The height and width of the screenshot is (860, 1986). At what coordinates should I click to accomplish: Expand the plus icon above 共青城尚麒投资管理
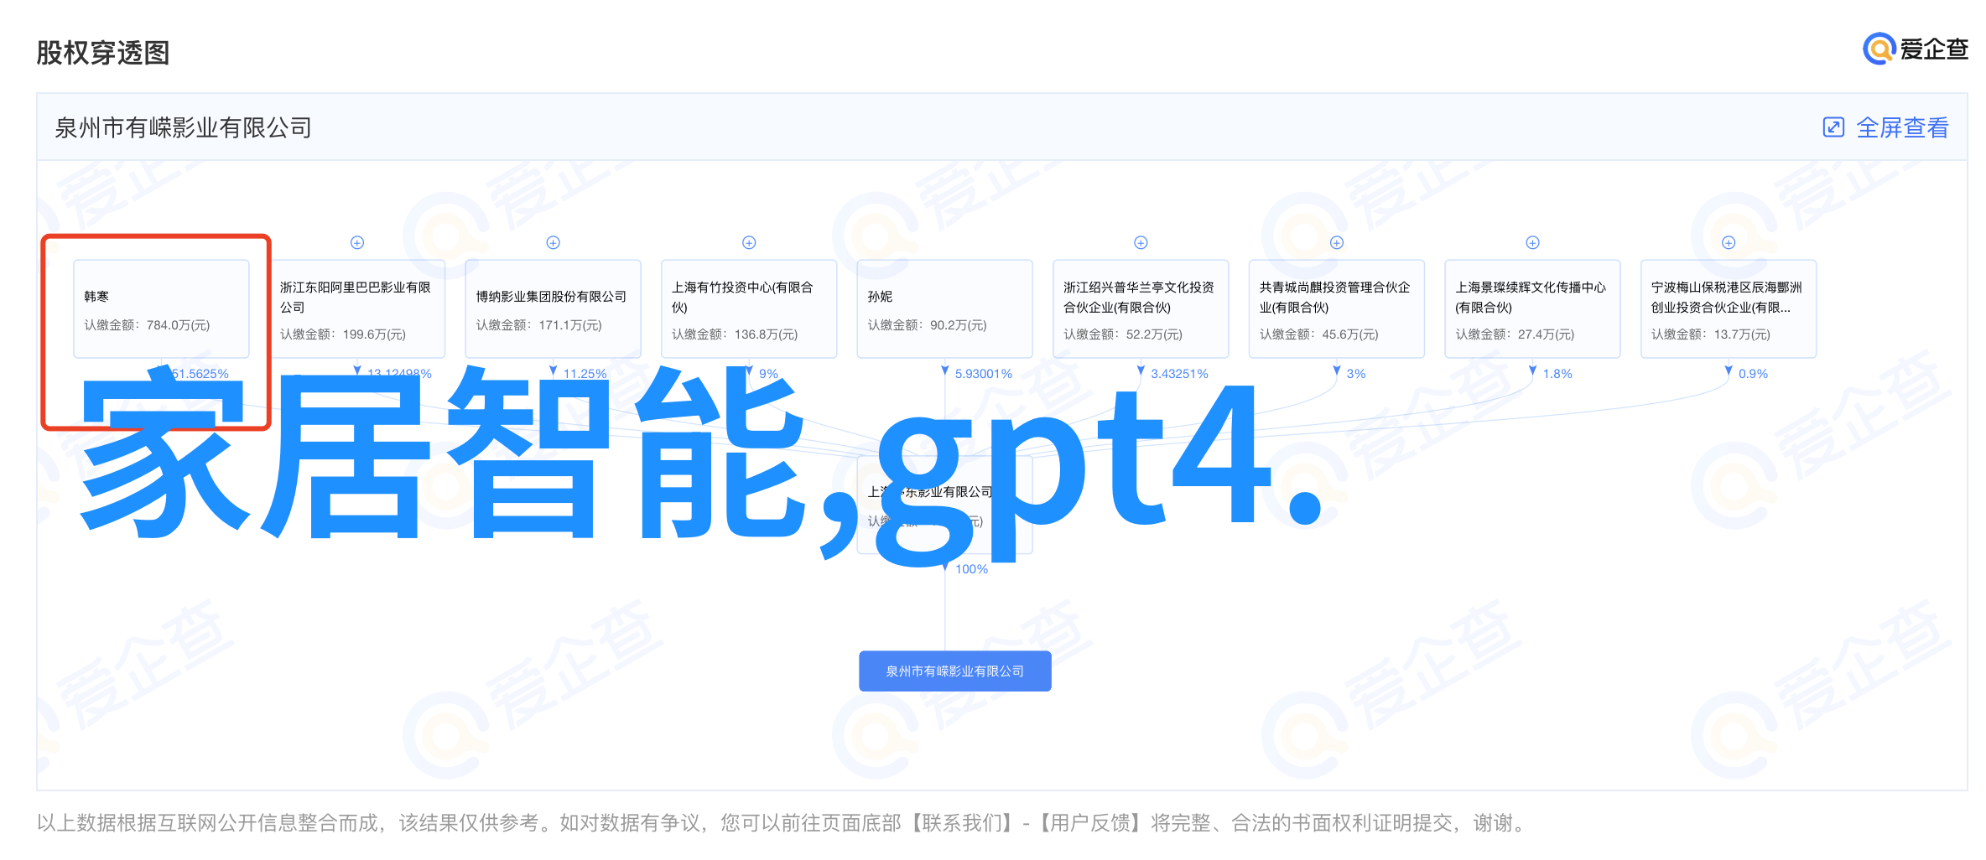1337,242
